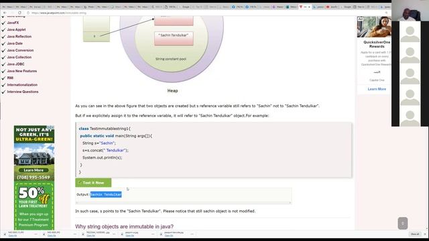Select the active javatpoint browser tab
The height and width of the screenshot is (241, 429).
click(x=304, y=7)
